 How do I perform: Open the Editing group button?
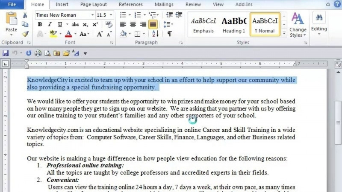pyautogui.click(x=319, y=24)
